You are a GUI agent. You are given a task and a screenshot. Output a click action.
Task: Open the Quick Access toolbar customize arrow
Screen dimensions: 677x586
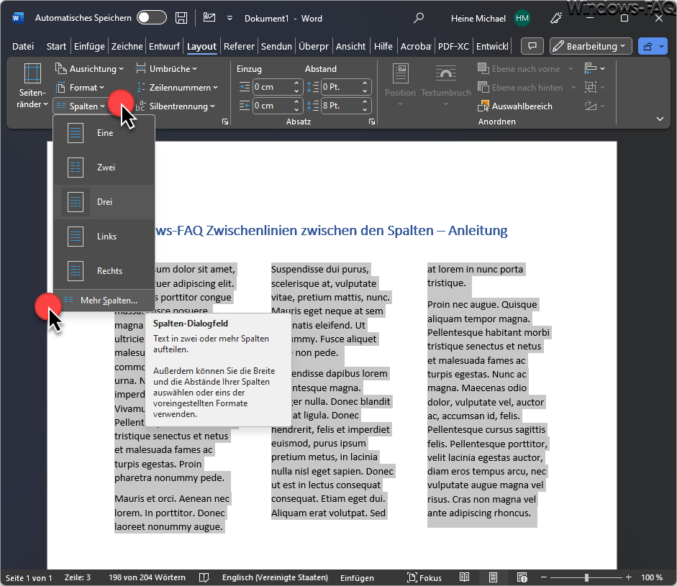click(230, 18)
